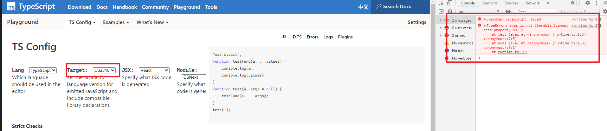Expand the TypeError message arrow

[x=485, y=26]
